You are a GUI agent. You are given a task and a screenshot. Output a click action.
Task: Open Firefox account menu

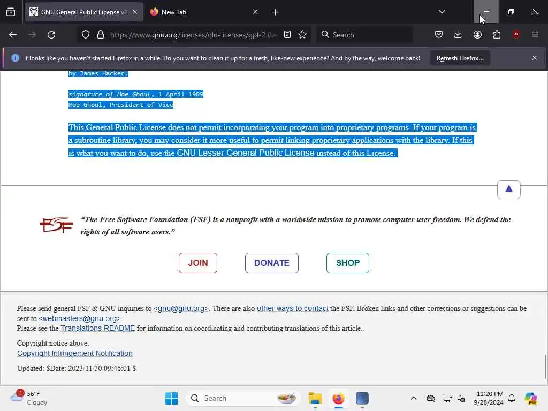point(477,35)
